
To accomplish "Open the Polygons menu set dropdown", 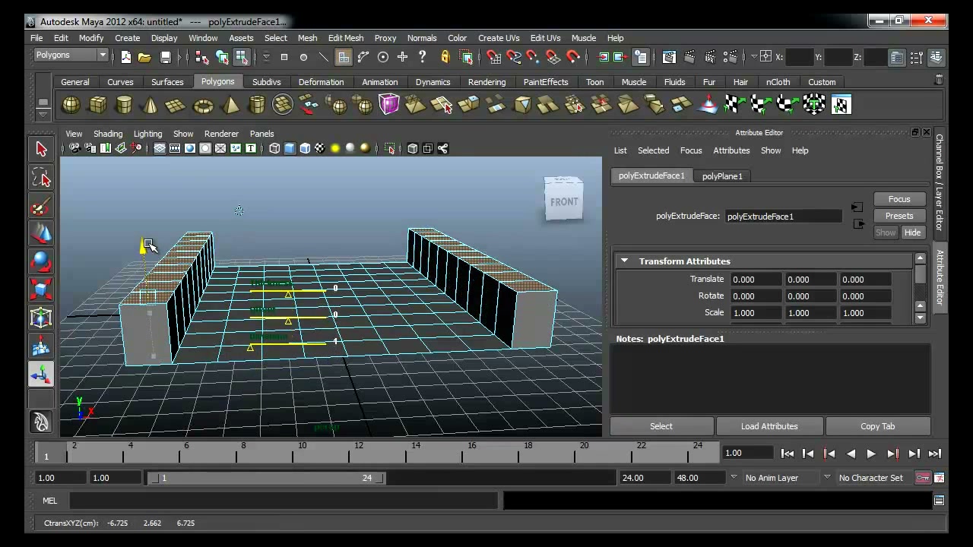I will (x=71, y=55).
